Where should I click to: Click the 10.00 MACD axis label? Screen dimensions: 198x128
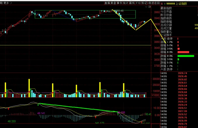(157, 108)
